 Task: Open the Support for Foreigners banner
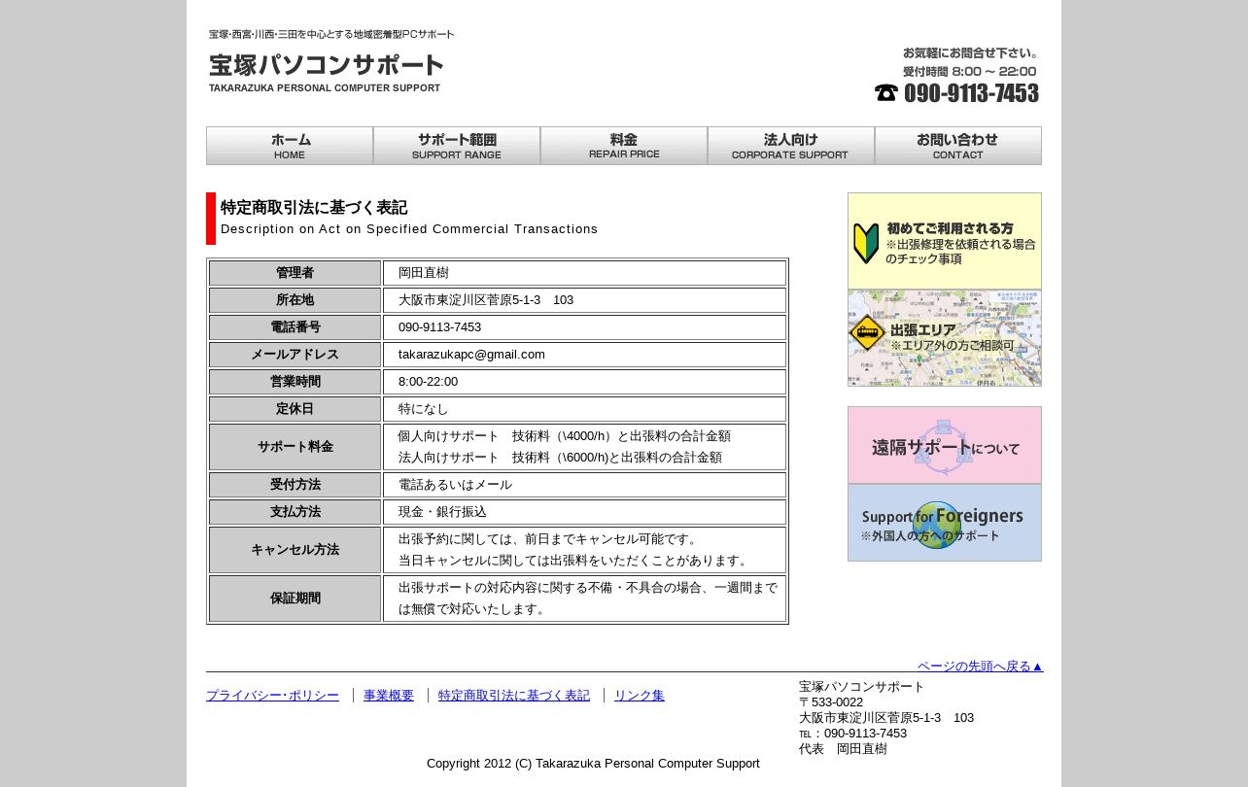[945, 523]
